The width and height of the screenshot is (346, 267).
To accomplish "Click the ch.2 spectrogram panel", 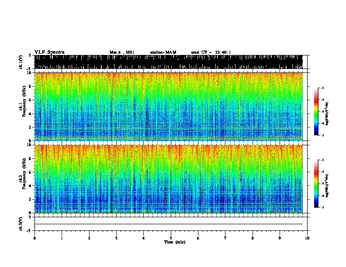I will [x=169, y=179].
